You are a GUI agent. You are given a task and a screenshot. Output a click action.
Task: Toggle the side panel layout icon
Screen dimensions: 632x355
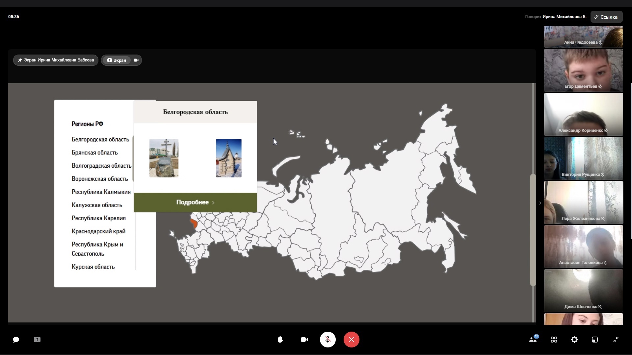(595, 340)
